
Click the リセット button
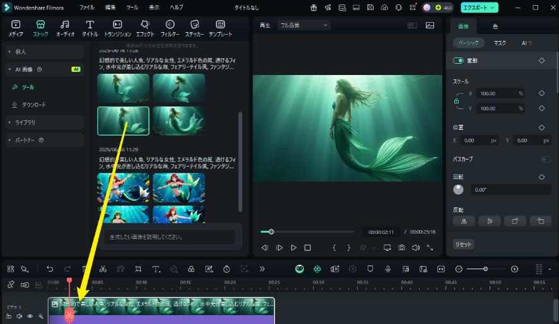pos(463,244)
